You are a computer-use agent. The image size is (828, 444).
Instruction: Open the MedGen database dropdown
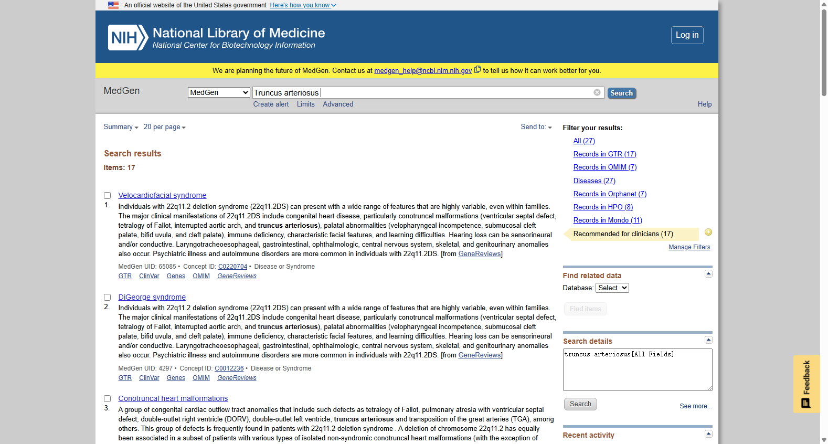[219, 92]
